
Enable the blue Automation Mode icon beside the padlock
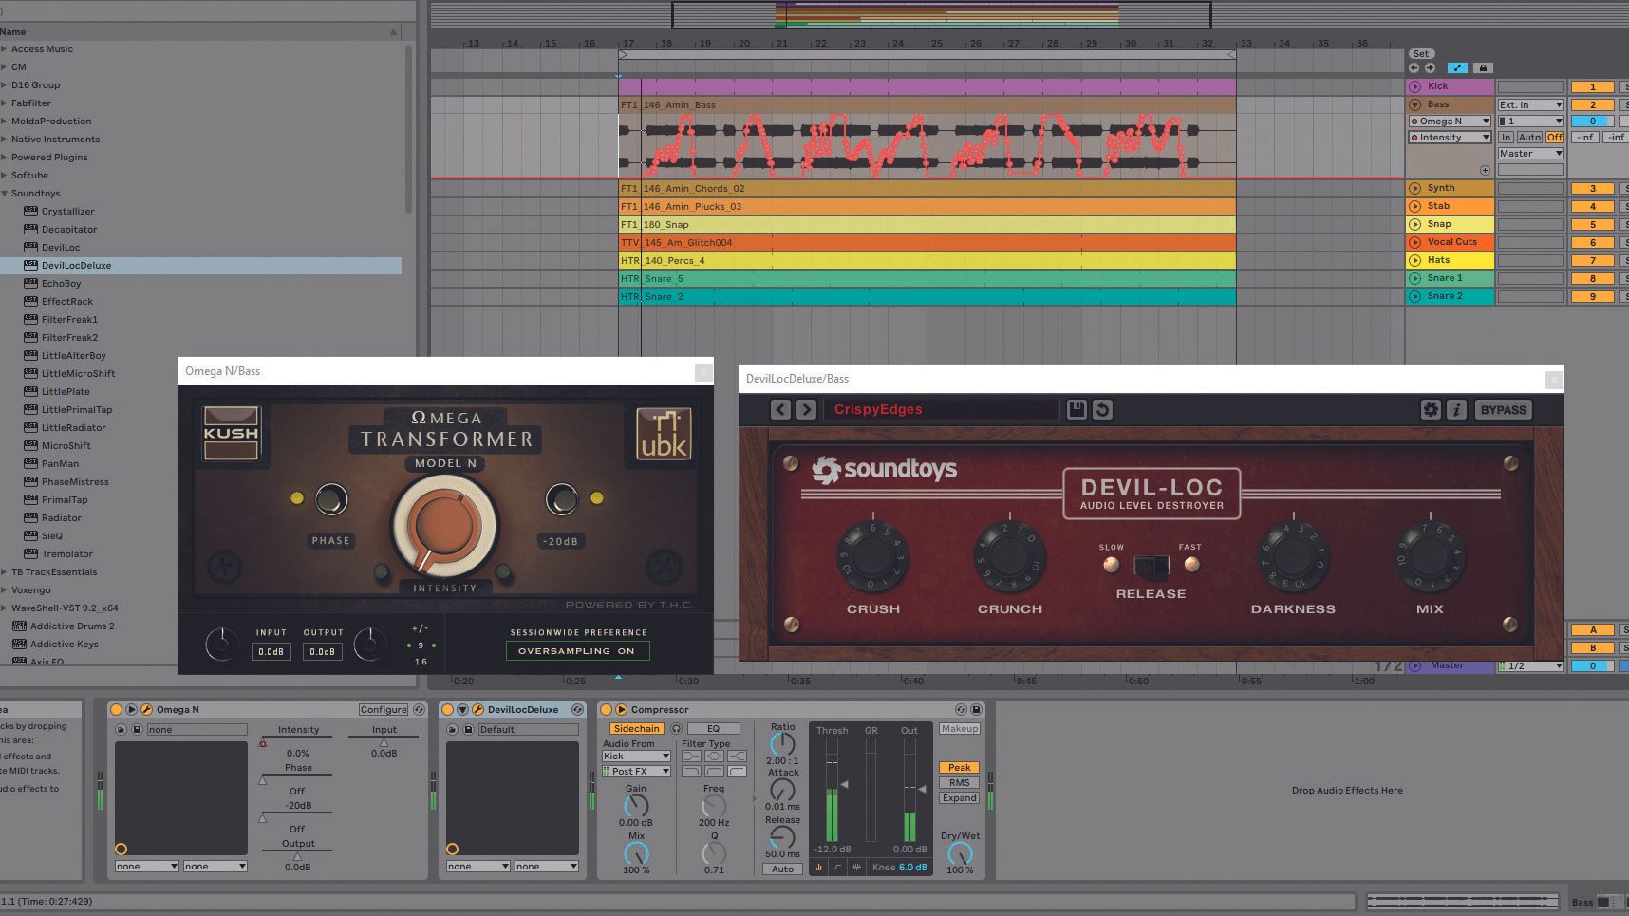pos(1457,67)
